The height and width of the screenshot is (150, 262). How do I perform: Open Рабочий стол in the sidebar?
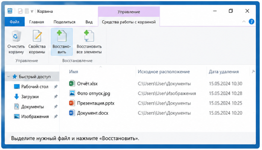(x=35, y=87)
